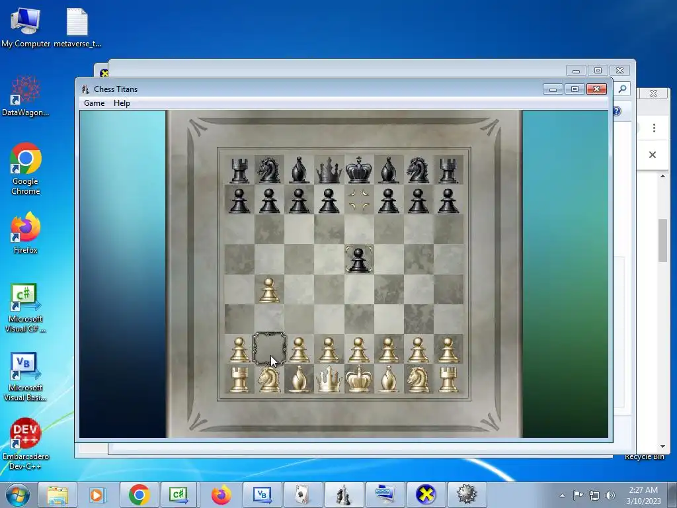Open the Help menu in Chess Titans
677x508 pixels.
[122, 103]
